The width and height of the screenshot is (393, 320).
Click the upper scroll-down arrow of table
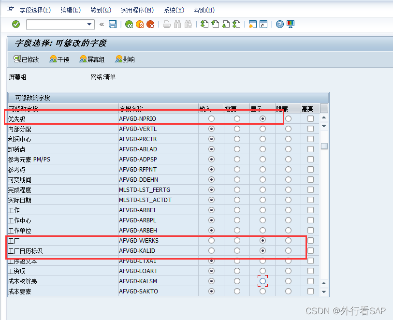point(324,126)
